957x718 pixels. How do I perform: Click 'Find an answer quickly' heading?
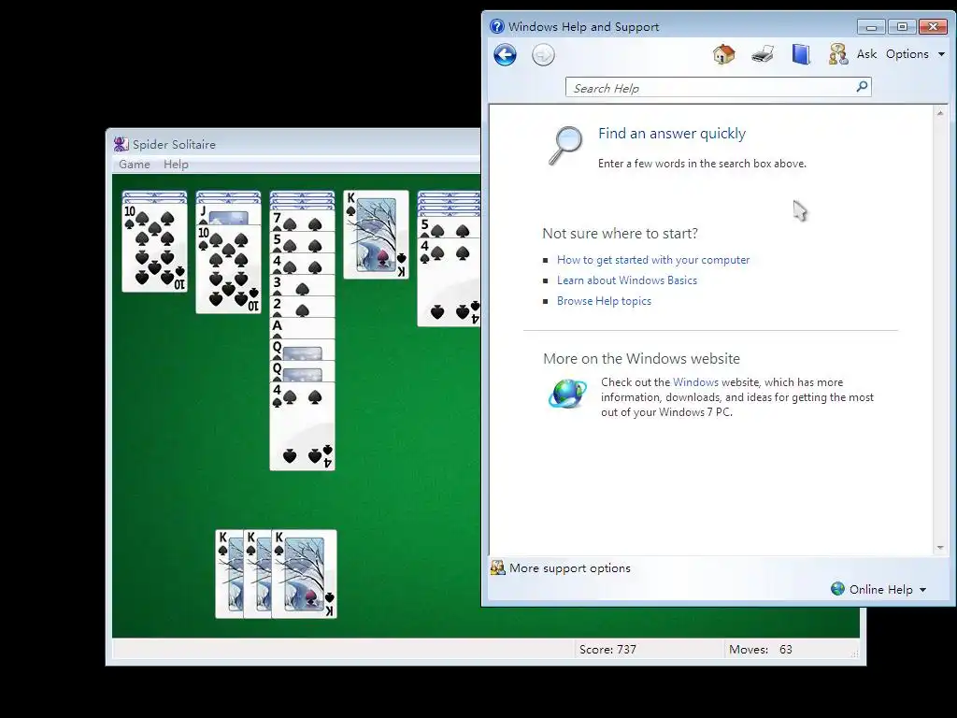tap(671, 134)
